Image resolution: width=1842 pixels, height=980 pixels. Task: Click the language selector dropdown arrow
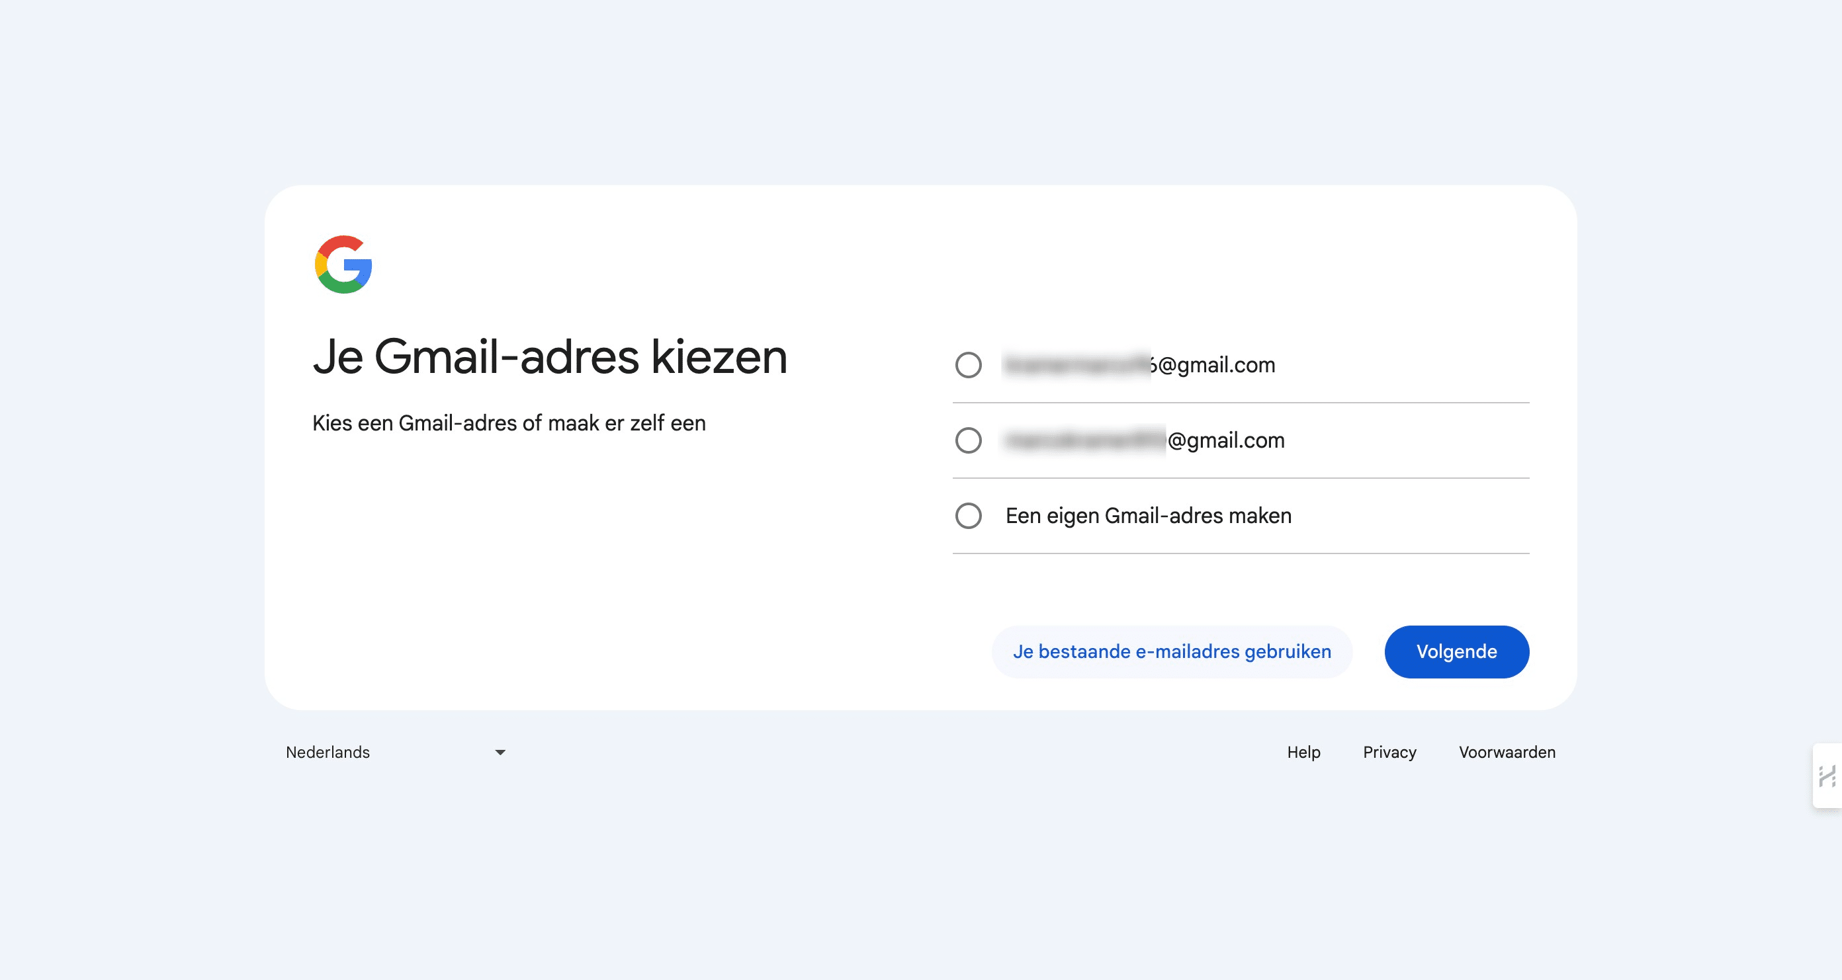pos(501,752)
